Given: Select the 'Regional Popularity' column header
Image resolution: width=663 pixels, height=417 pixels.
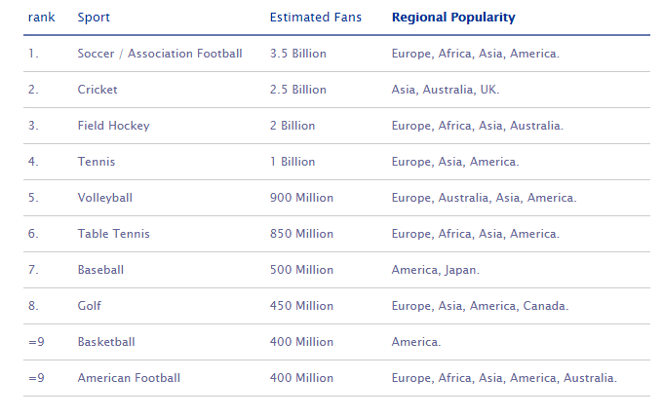Looking at the screenshot, I should point(453,18).
